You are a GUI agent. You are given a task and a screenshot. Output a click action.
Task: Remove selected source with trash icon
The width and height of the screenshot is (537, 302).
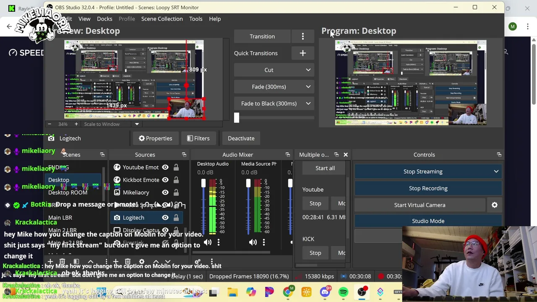(x=128, y=262)
